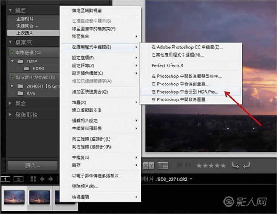Open 設定顏色標籤(C) submenu
The image size is (277, 214).
[x=100, y=74]
